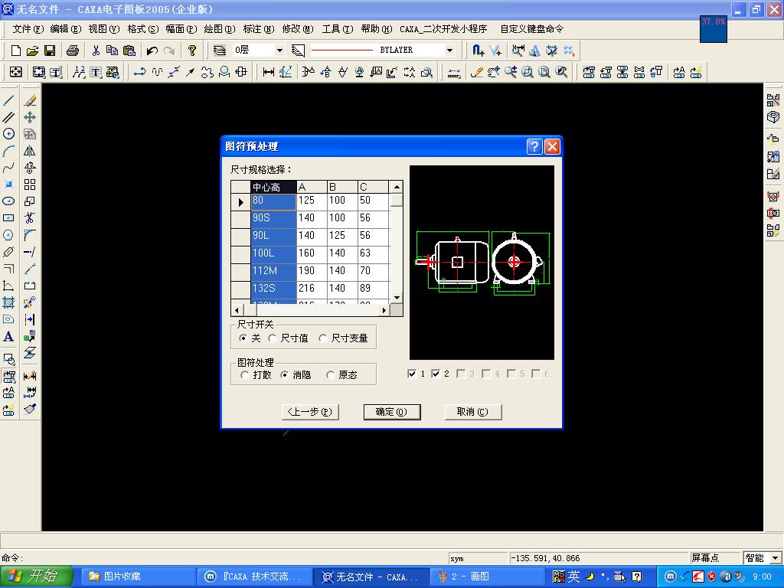Select the Array grid tool icon
This screenshot has width=784, height=588.
coord(30,185)
